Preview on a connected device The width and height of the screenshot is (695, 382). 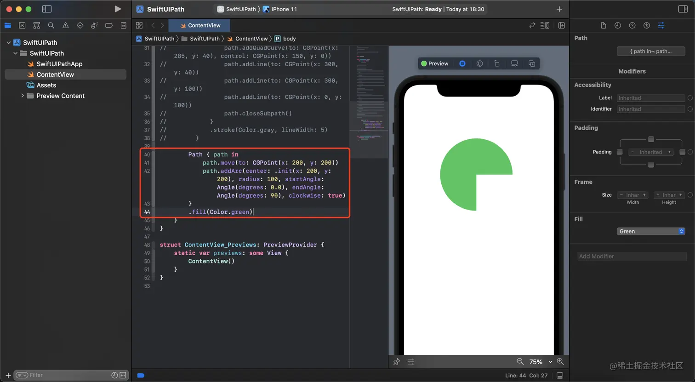point(479,63)
